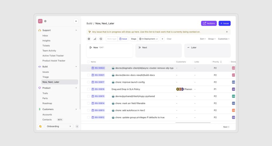Click the Support headset icon
This screenshot has width=272, height=146.
click(40, 30)
